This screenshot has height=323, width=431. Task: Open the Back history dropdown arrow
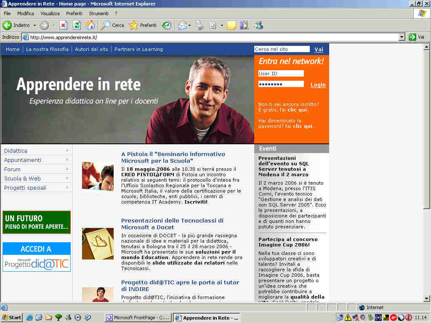coord(35,25)
